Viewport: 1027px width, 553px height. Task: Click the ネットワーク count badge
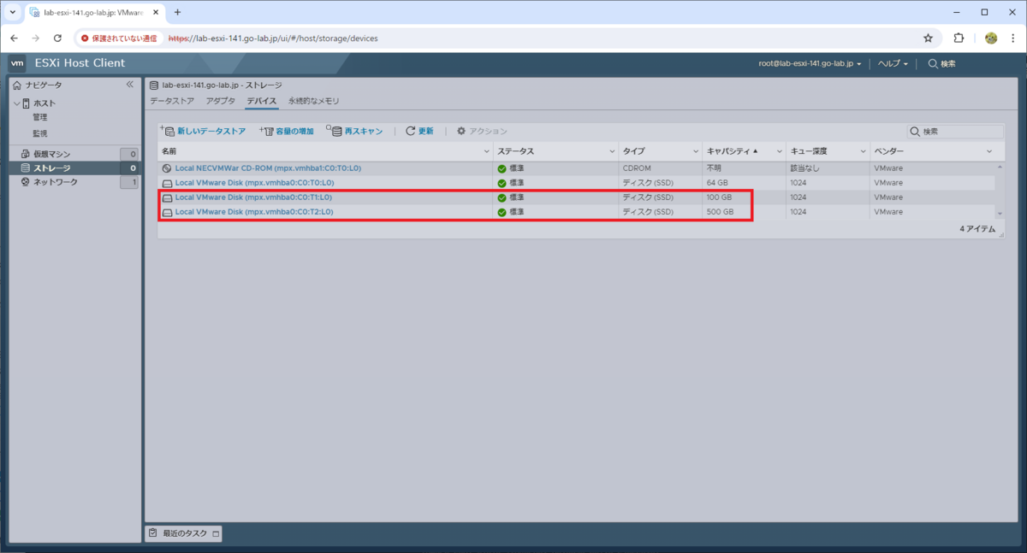pyautogui.click(x=128, y=182)
